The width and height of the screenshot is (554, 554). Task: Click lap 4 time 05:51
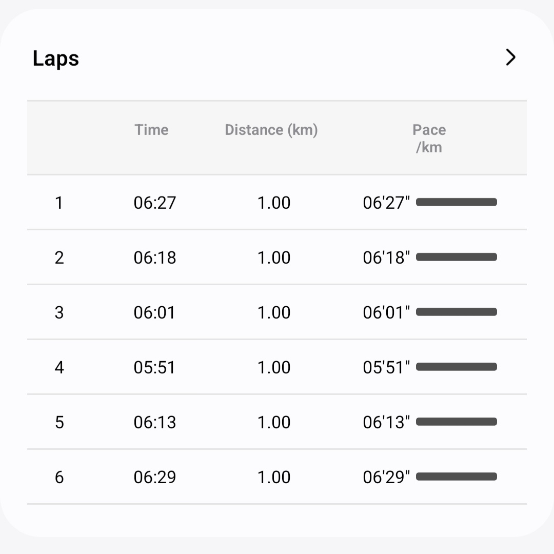[x=154, y=367]
